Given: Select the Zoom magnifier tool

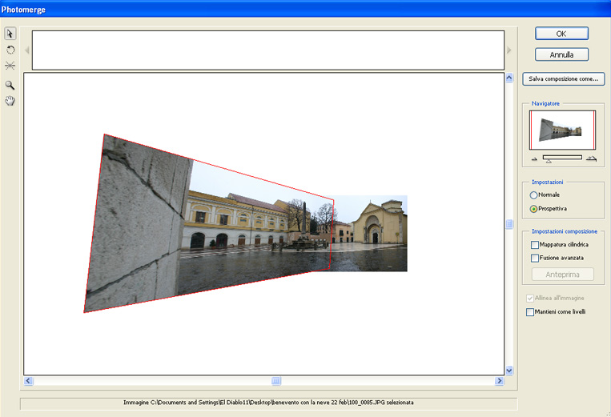Looking at the screenshot, I should 10,85.
